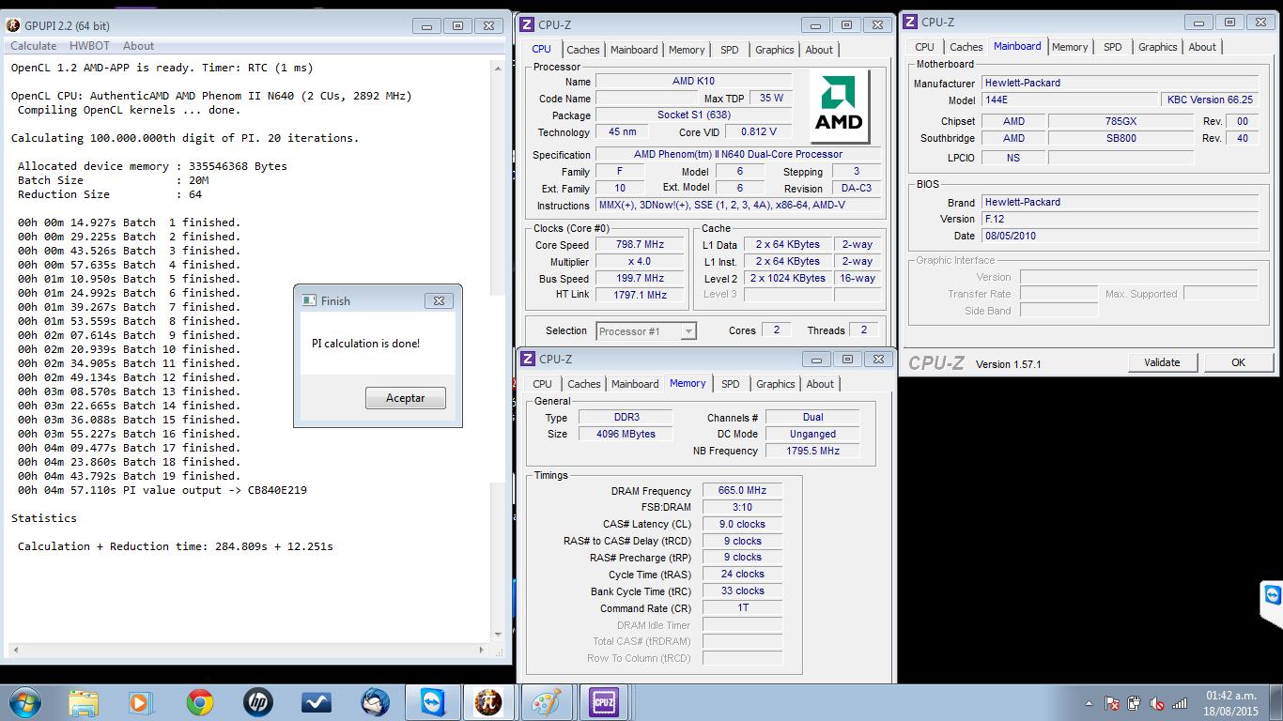1283x721 pixels.
Task: Click the Mainboard CPU-Z window's title icon
Action: pos(911,22)
